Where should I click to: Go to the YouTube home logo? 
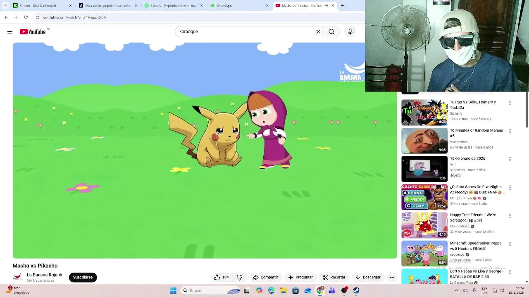(x=33, y=32)
